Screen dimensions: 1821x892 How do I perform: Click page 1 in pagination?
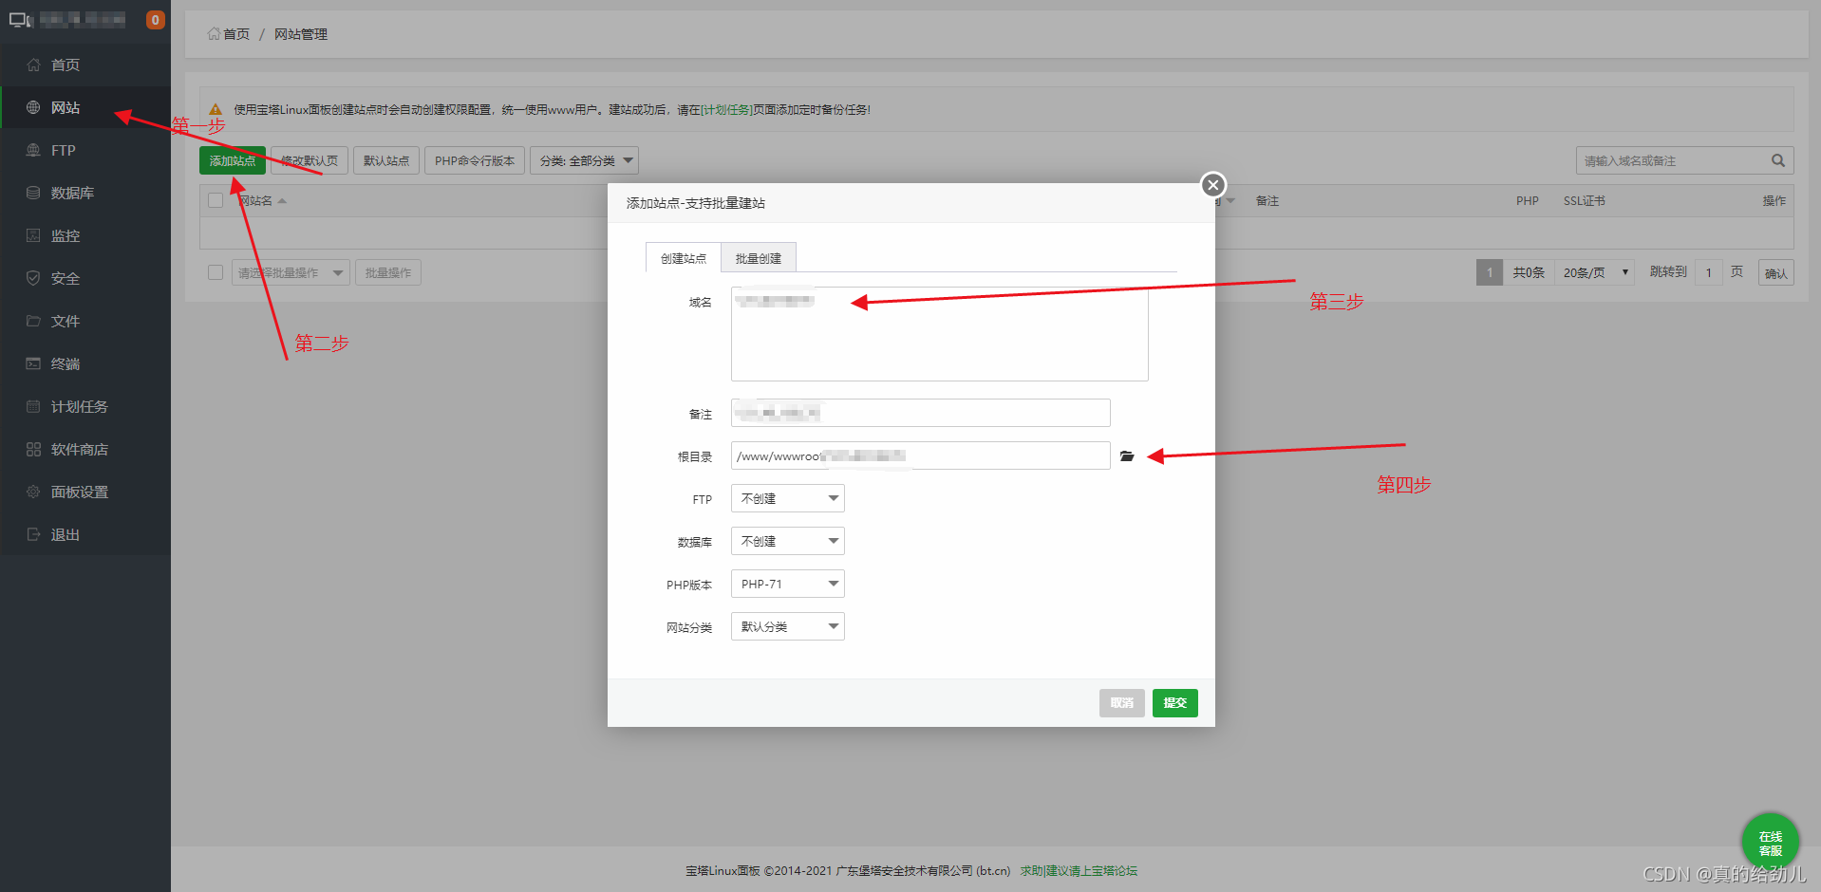click(1490, 272)
